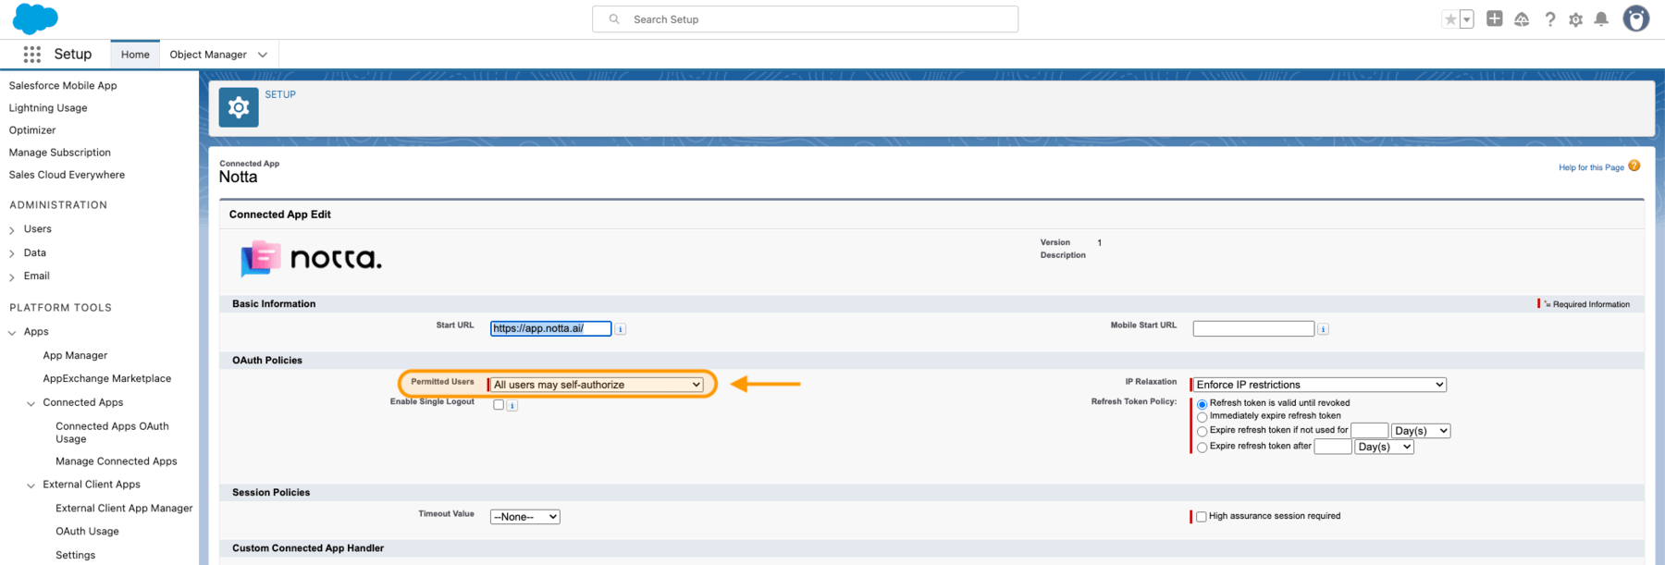The height and width of the screenshot is (565, 1665).
Task: Open the IP Relaxation dropdown
Action: (1320, 385)
